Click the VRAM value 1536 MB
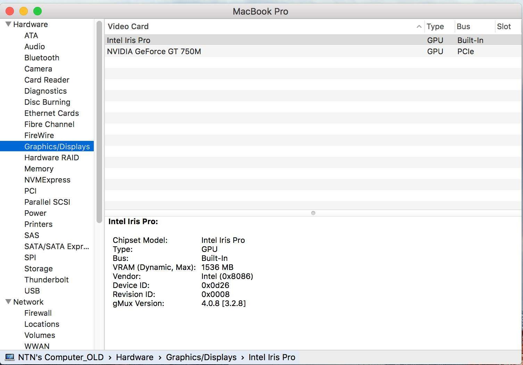The image size is (523, 365). [x=217, y=267]
